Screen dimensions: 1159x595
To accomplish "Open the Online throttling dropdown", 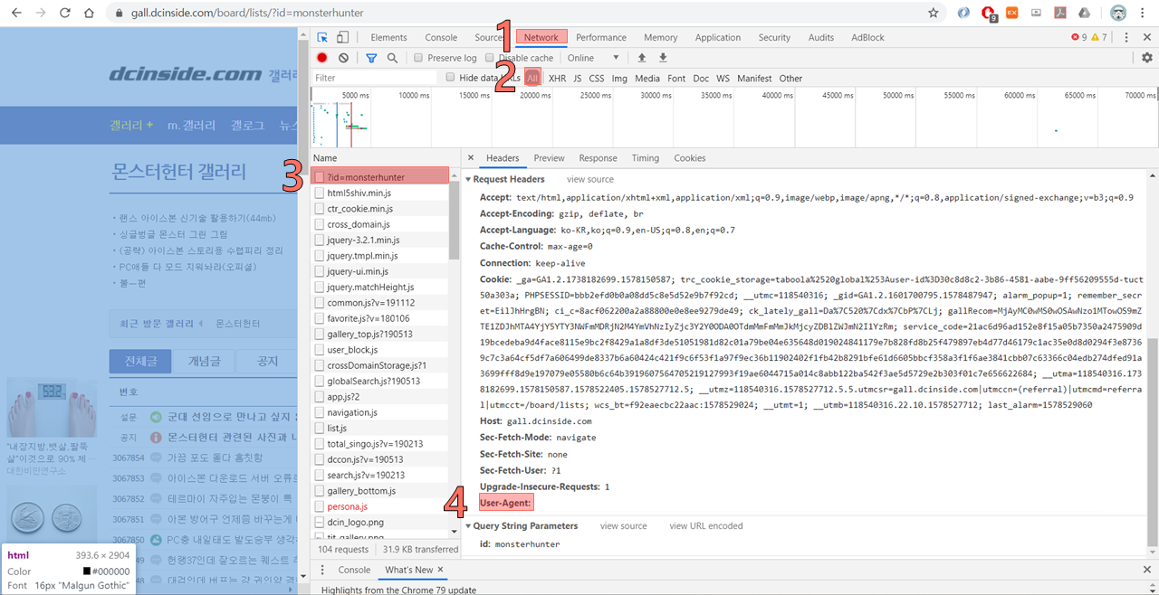I will (x=593, y=58).
